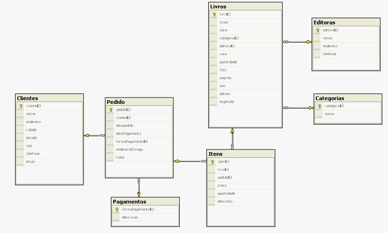Select the Livros table title bar
The image size is (388, 233).
pyautogui.click(x=245, y=6)
